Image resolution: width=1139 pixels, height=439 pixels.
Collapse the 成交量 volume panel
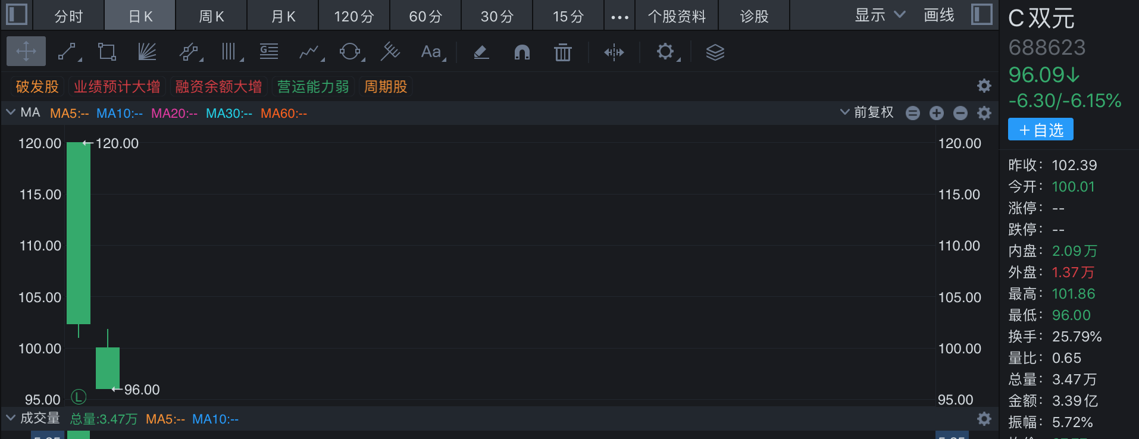coord(10,418)
